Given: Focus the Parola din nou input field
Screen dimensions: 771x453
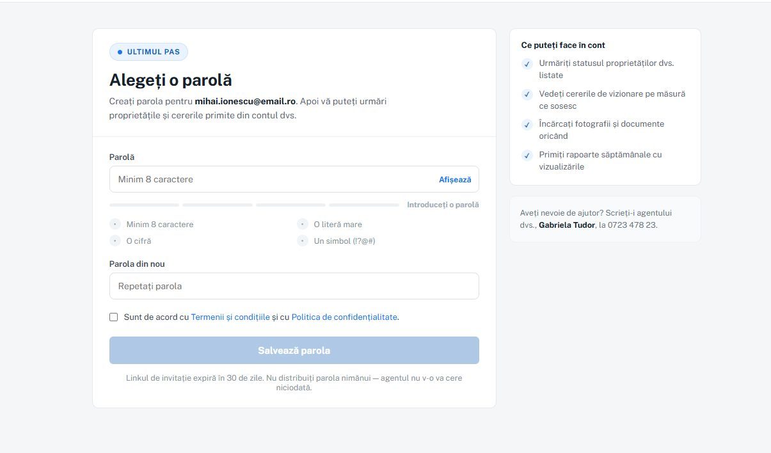Looking at the screenshot, I should 294,286.
